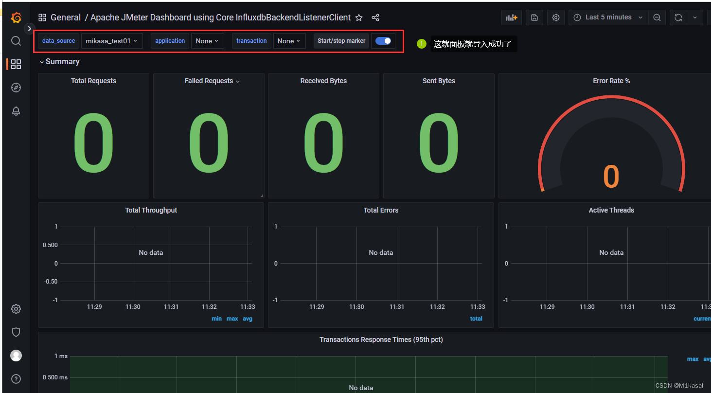This screenshot has width=711, height=393.
Task: Collapse the Summary row
Action: pos(59,62)
